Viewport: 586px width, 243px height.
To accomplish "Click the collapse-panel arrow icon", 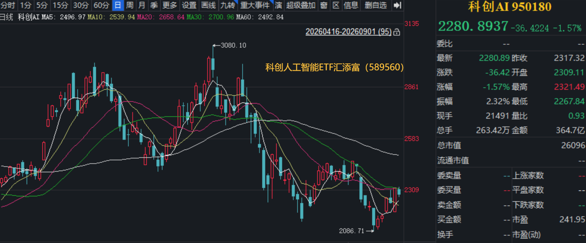I will click(397, 5).
